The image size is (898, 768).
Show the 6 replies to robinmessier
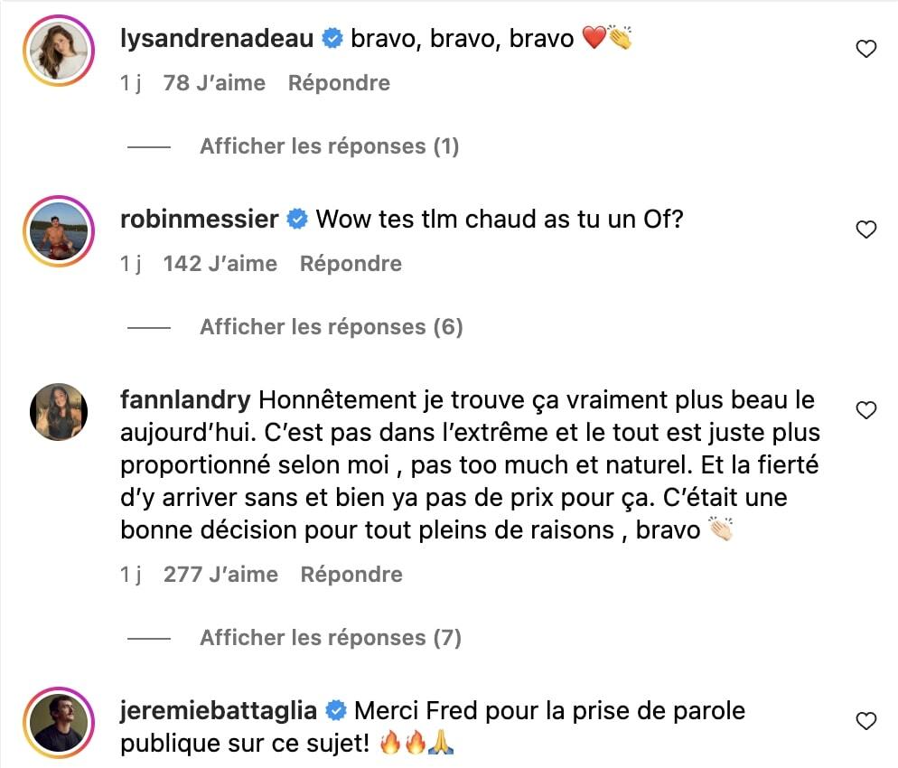pyautogui.click(x=331, y=327)
